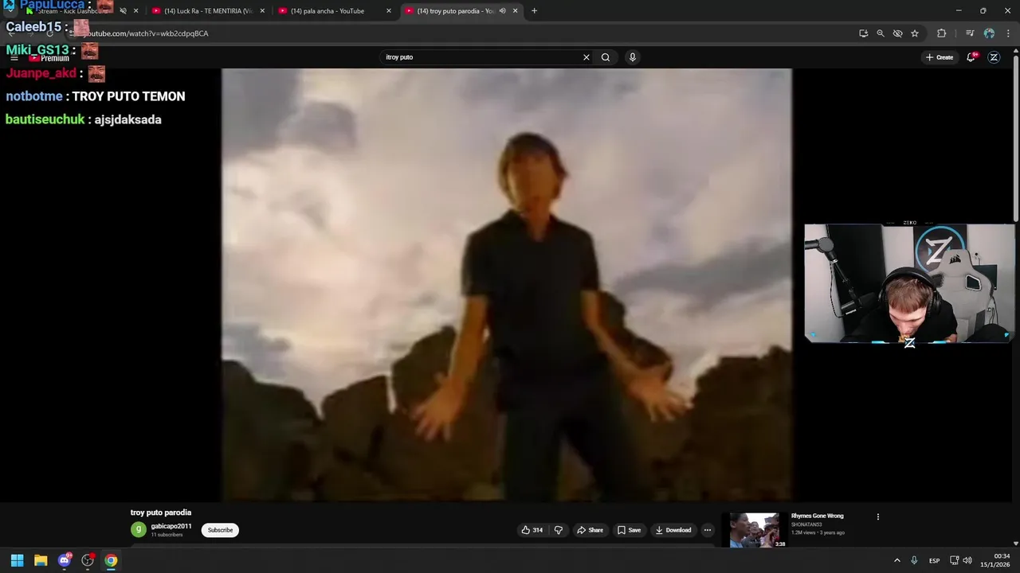Viewport: 1020px width, 573px height.
Task: Open a new browser tab
Action: click(x=534, y=11)
